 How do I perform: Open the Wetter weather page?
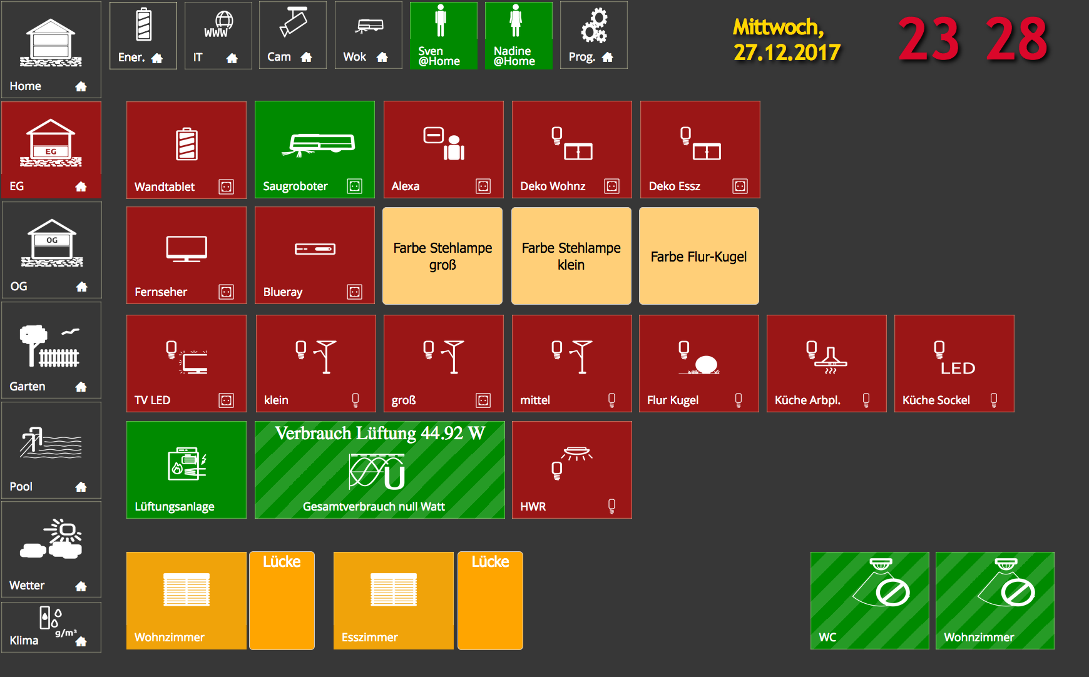(51, 549)
